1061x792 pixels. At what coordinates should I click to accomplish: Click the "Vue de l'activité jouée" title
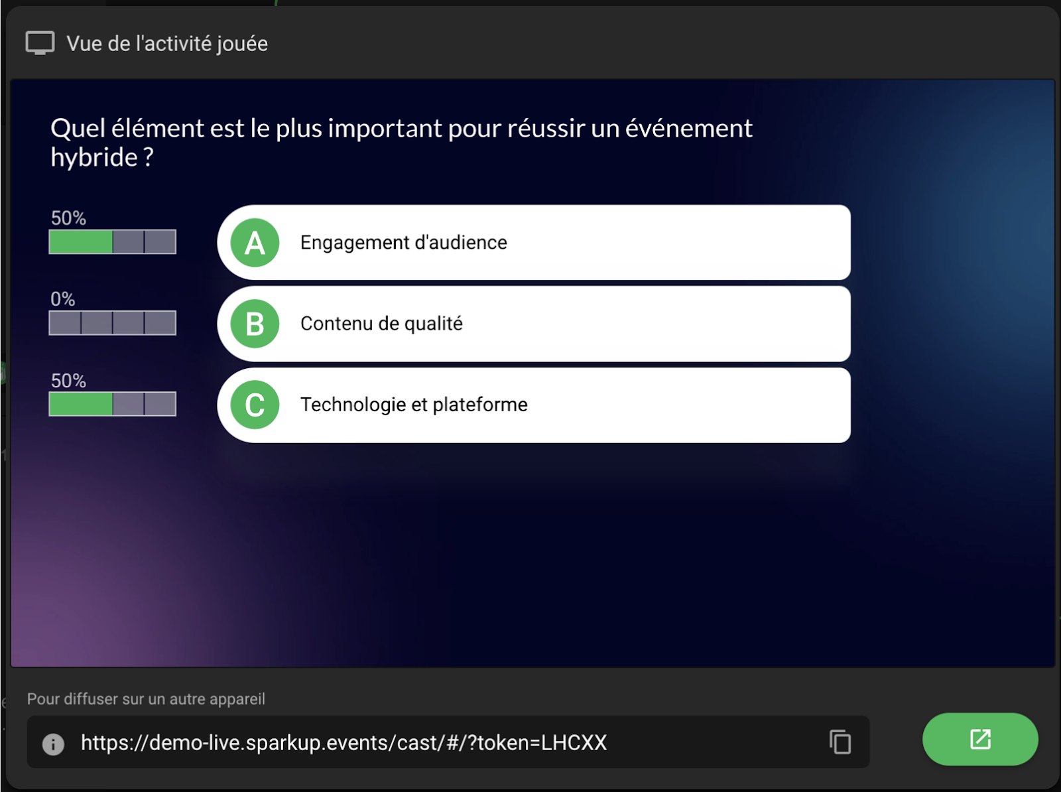(x=167, y=44)
